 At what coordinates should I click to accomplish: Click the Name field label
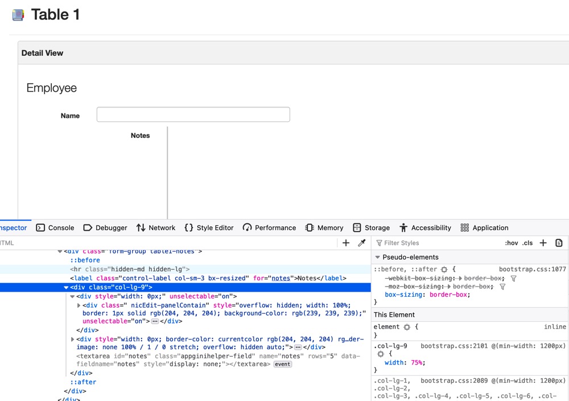pyautogui.click(x=70, y=116)
